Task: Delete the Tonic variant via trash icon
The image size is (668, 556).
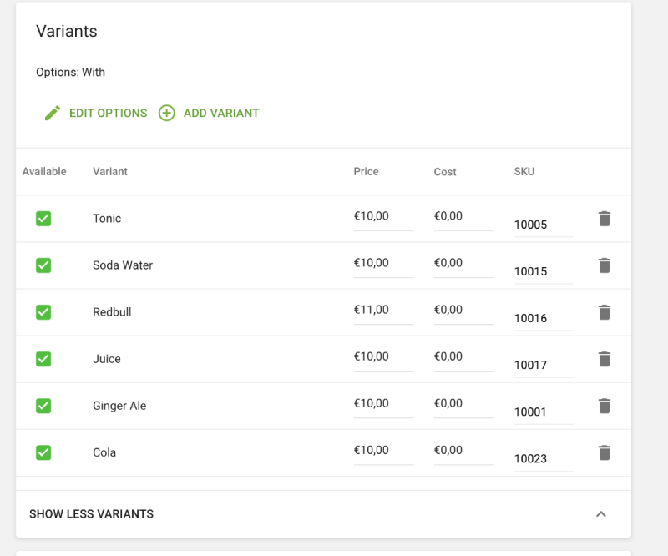Action: coord(605,219)
